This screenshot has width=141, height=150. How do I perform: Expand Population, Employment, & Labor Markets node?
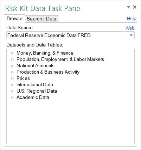[x=12, y=60]
